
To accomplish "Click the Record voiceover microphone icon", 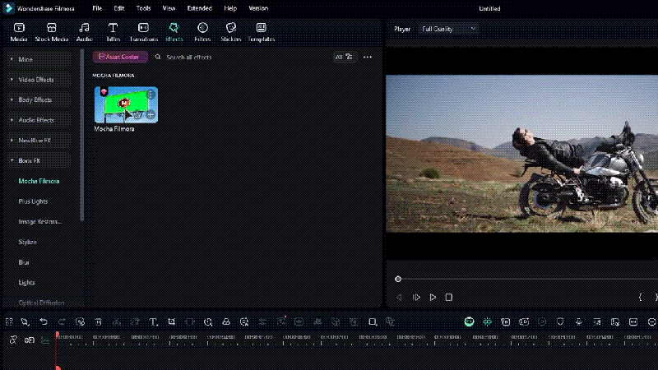I will pos(579,321).
